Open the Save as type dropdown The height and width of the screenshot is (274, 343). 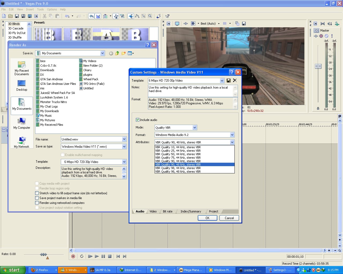[x=124, y=147]
